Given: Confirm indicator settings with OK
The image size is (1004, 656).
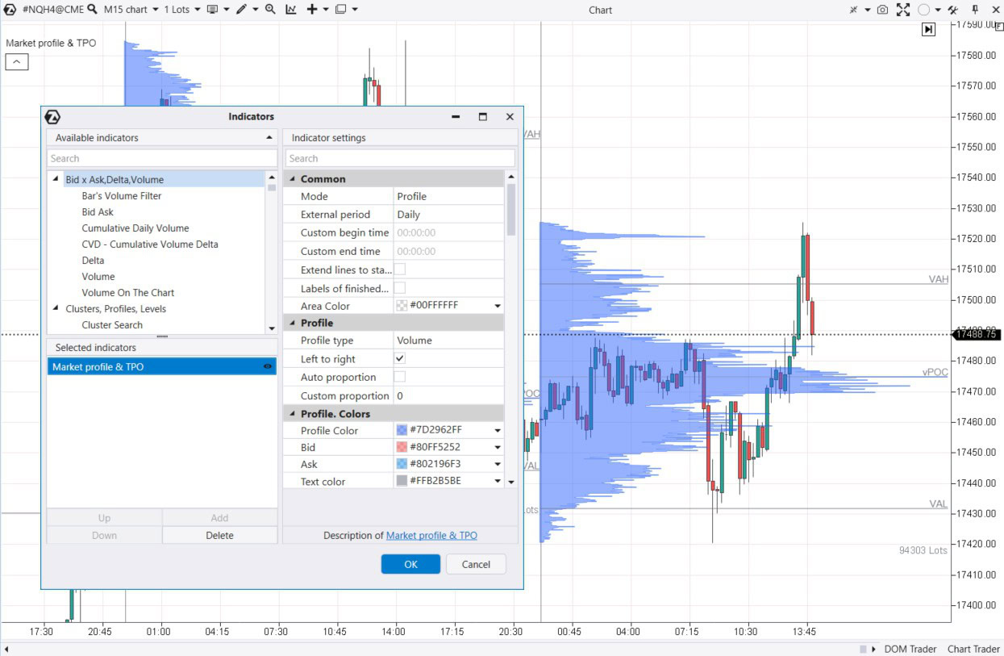Looking at the screenshot, I should [410, 564].
